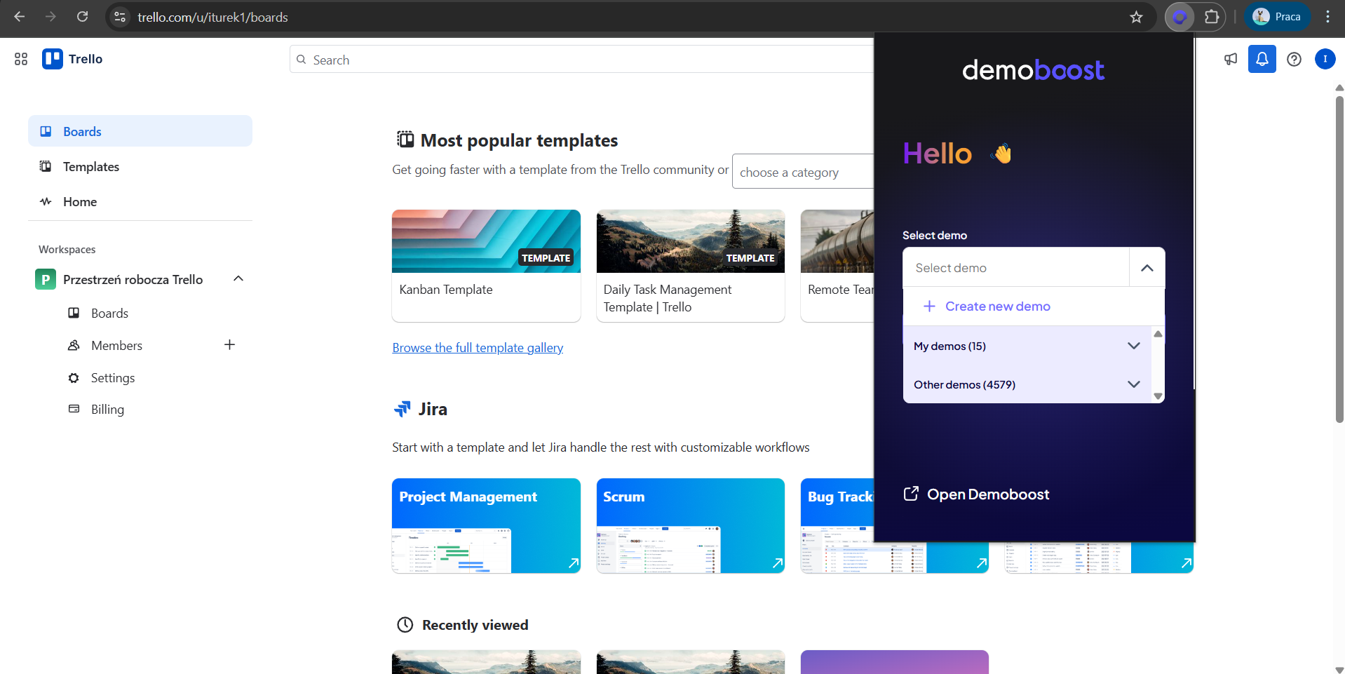Click the page vertical scrollbar thumb
Viewport: 1345px width, 674px height.
click(1339, 259)
